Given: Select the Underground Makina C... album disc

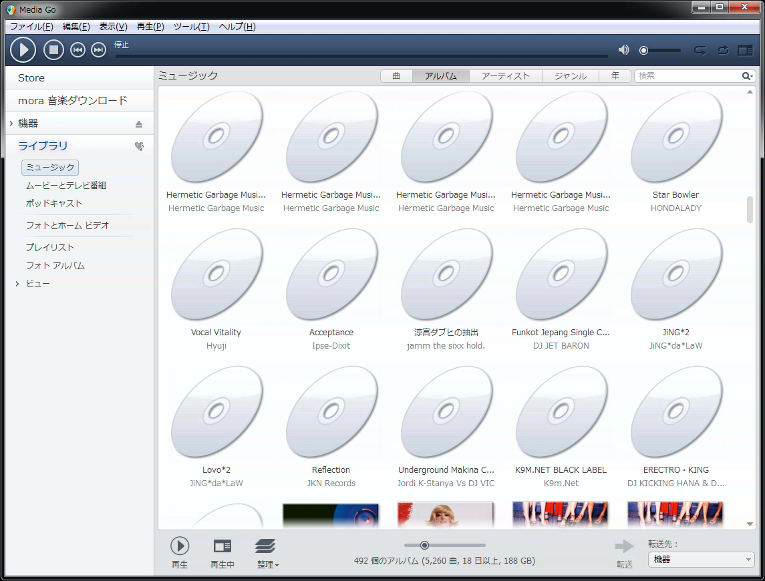Looking at the screenshot, I should click(x=446, y=413).
